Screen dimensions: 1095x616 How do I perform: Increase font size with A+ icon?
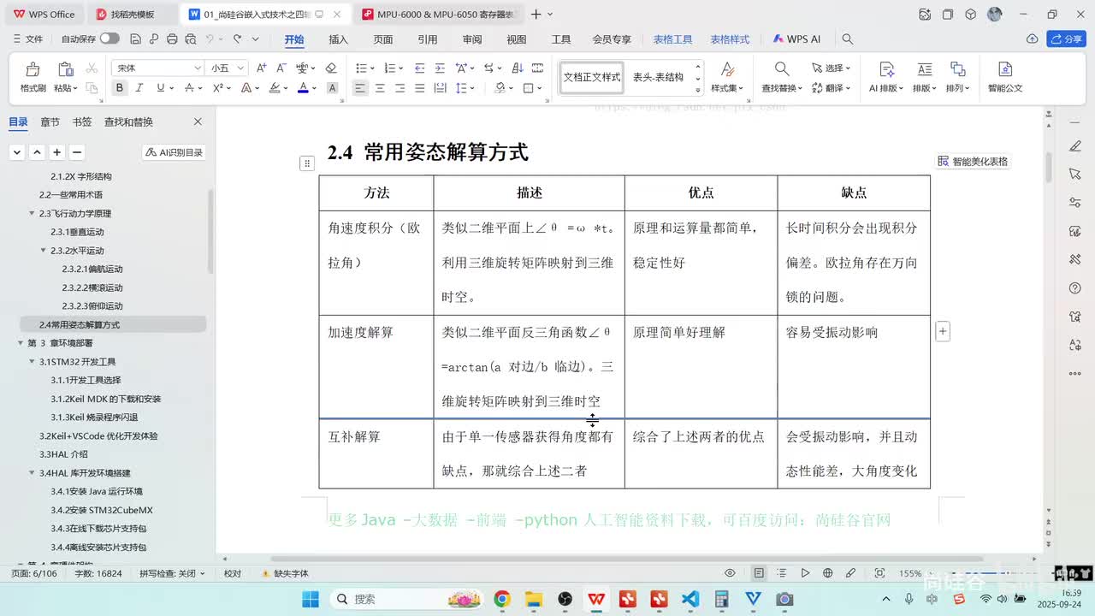point(262,68)
